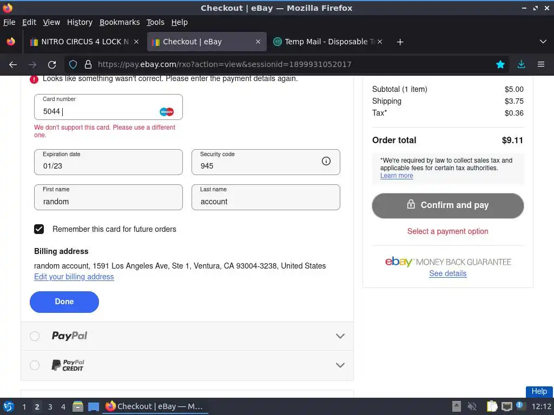
Task: Uncheck Remember this card for future orders
Action: 39,229
